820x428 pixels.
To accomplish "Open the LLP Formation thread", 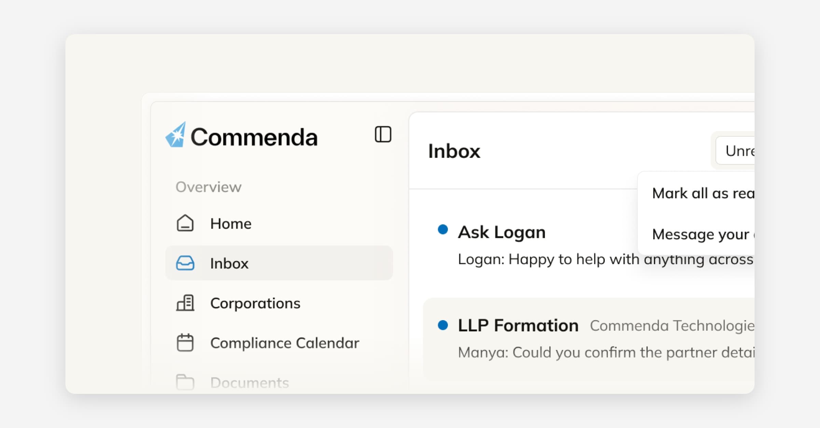I will (518, 325).
